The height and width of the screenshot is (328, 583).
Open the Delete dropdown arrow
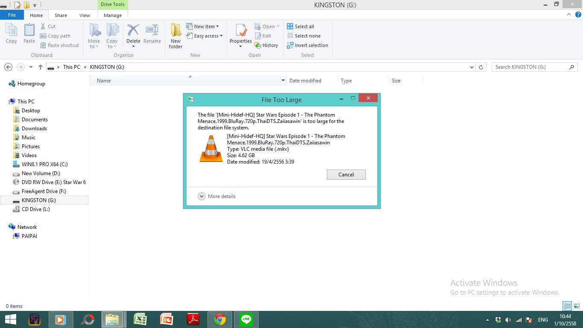[x=133, y=47]
